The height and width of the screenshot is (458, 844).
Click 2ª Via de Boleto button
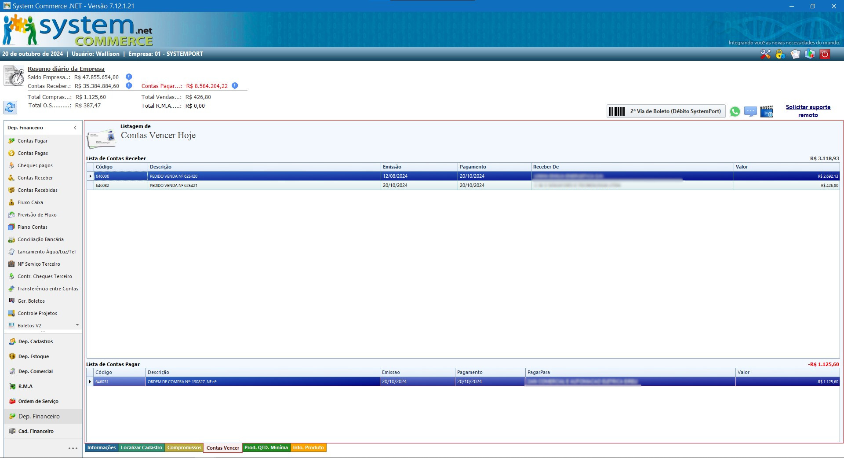[x=666, y=111]
